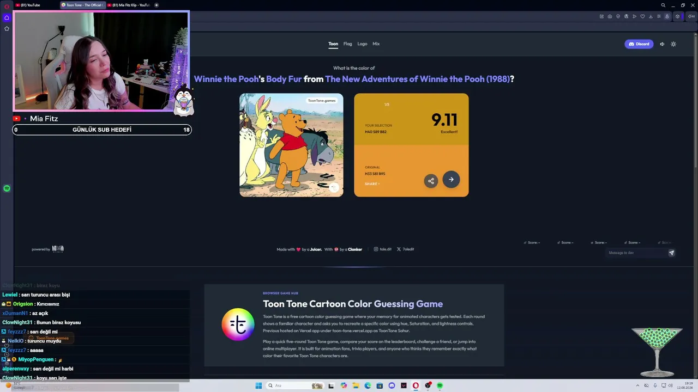Click the browser edit page icon
Viewport: 698px width, 392px height.
pos(601,16)
